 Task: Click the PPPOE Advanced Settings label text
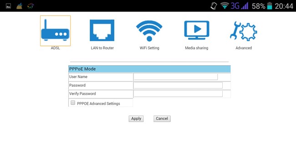coord(98,104)
